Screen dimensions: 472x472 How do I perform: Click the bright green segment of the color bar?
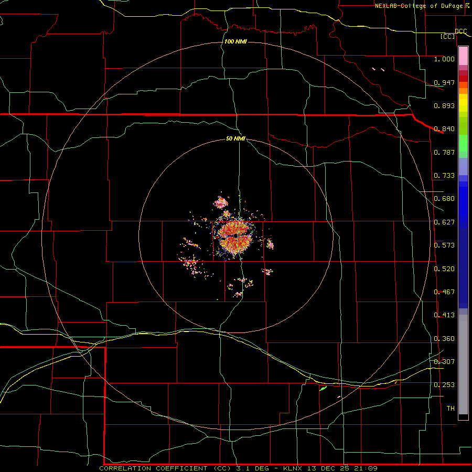pos(463,143)
